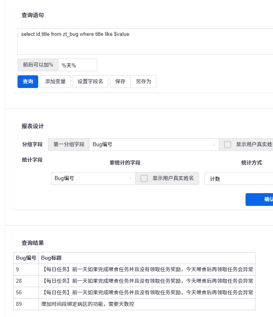Click the 查询结果 section heading
The width and height of the screenshot is (273, 317).
point(33,243)
